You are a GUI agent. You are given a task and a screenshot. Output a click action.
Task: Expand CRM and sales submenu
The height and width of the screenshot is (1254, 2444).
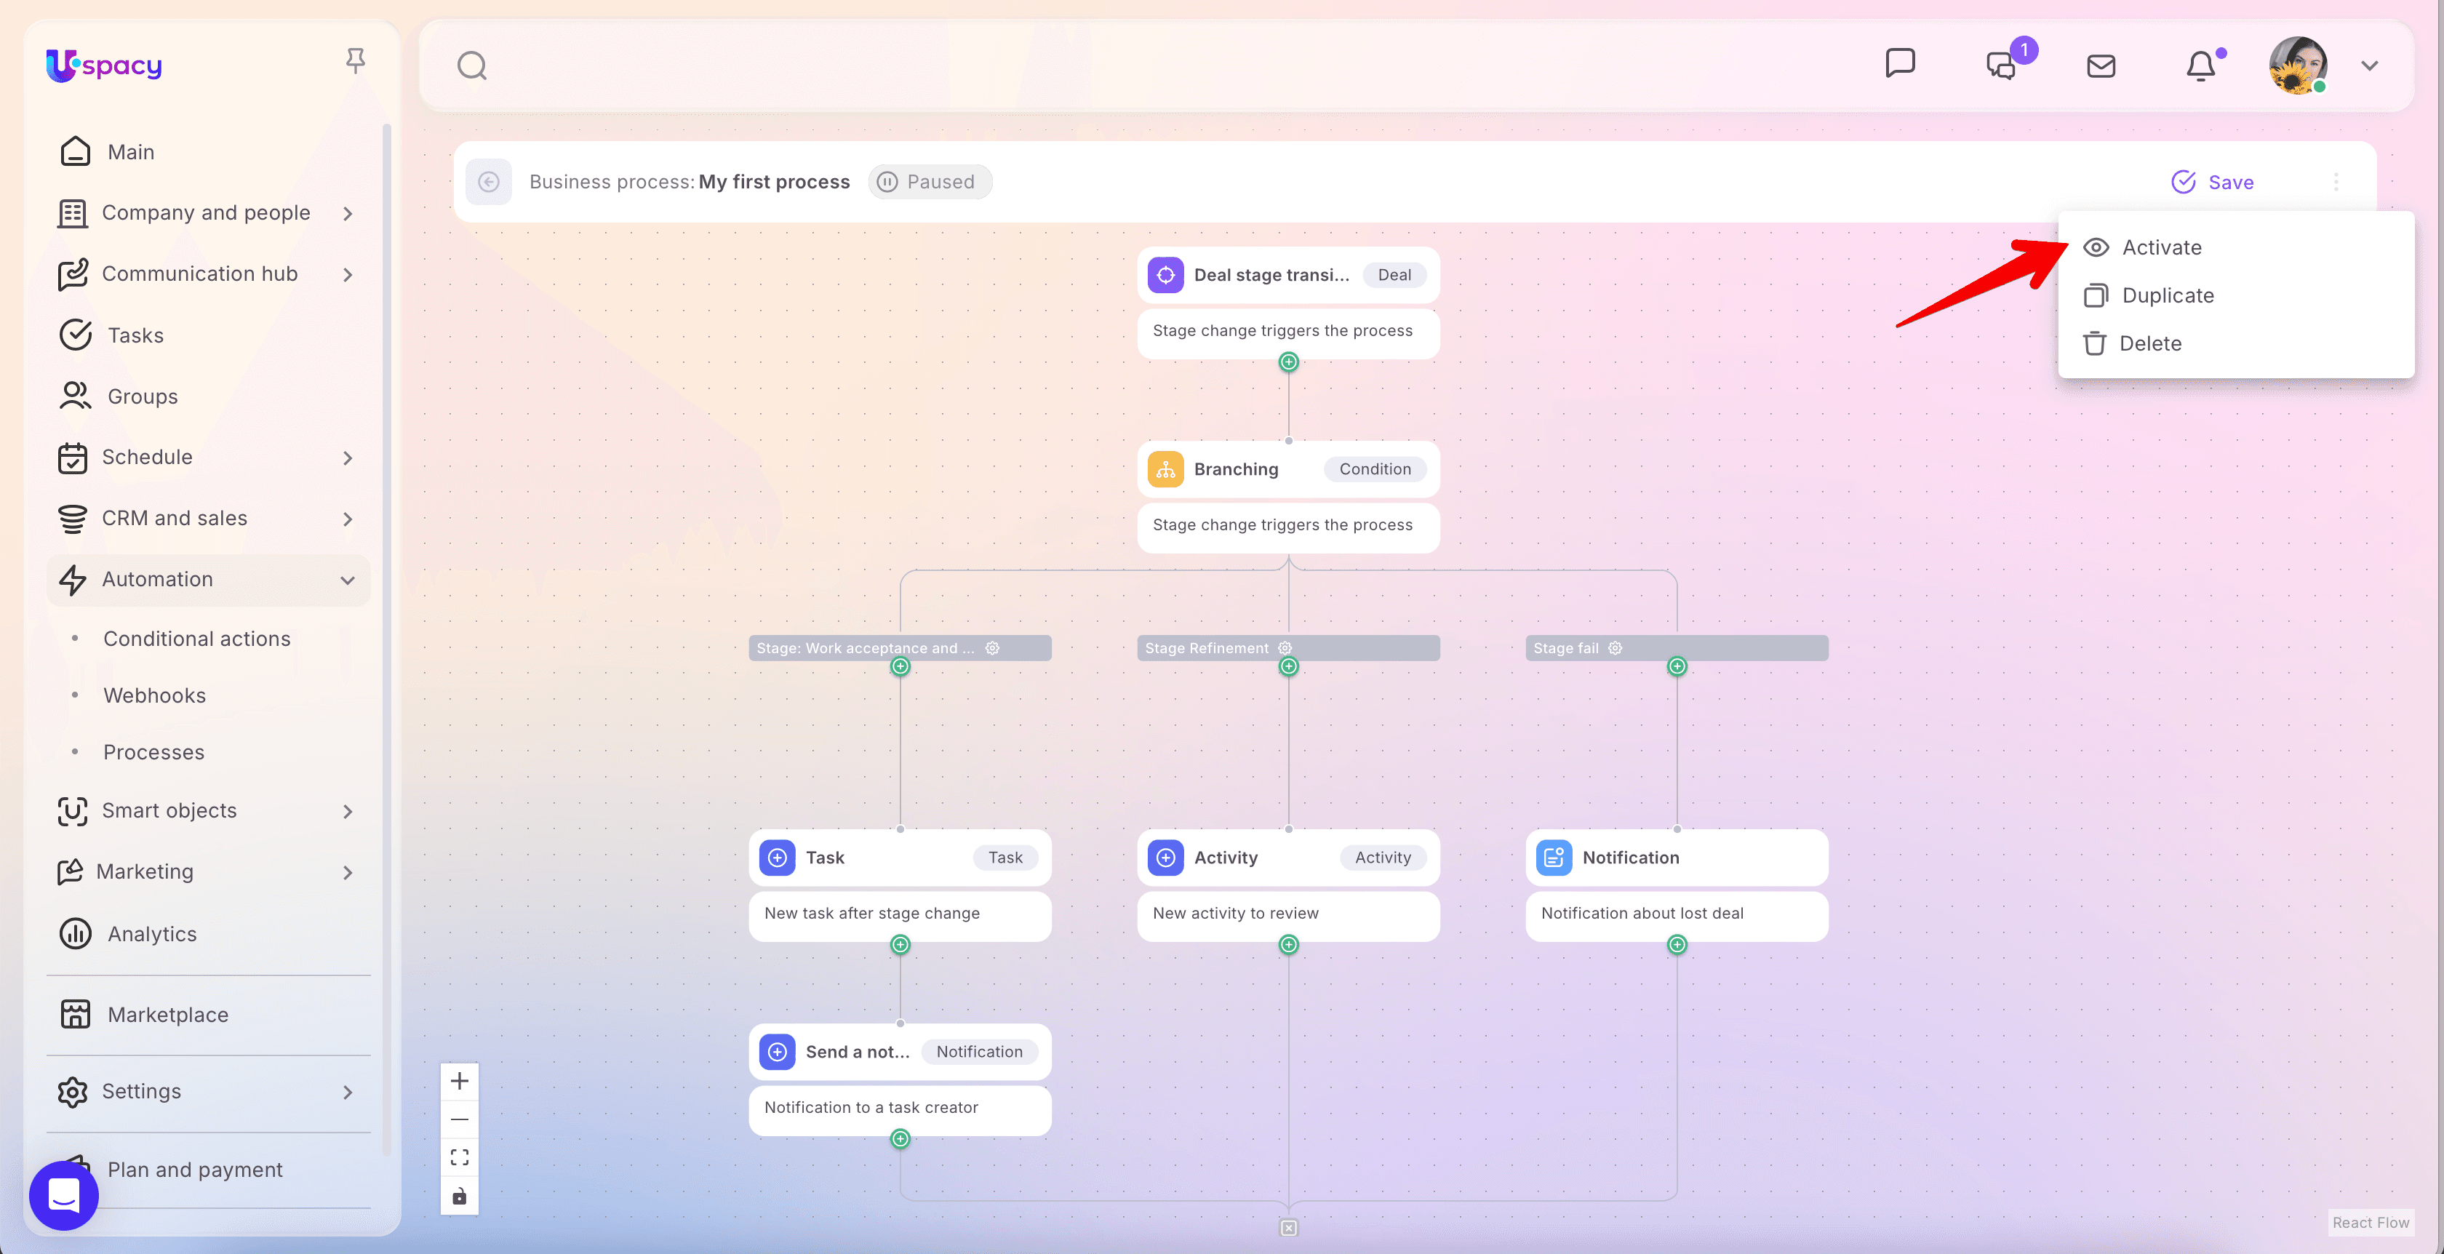(347, 519)
